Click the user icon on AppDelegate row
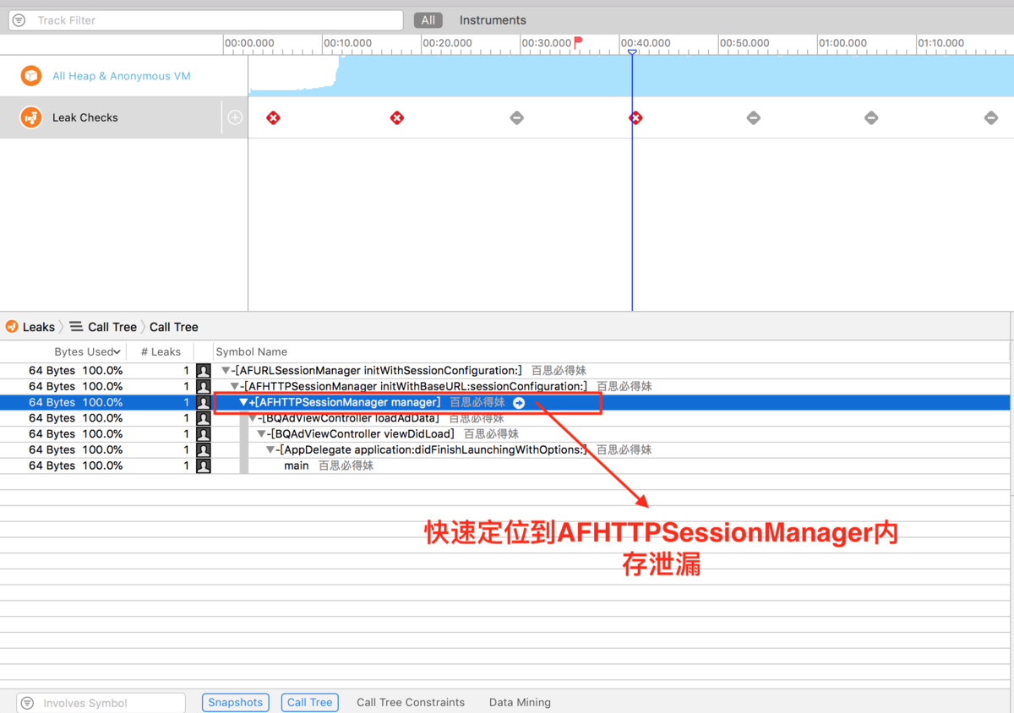1014x713 pixels. [x=204, y=450]
